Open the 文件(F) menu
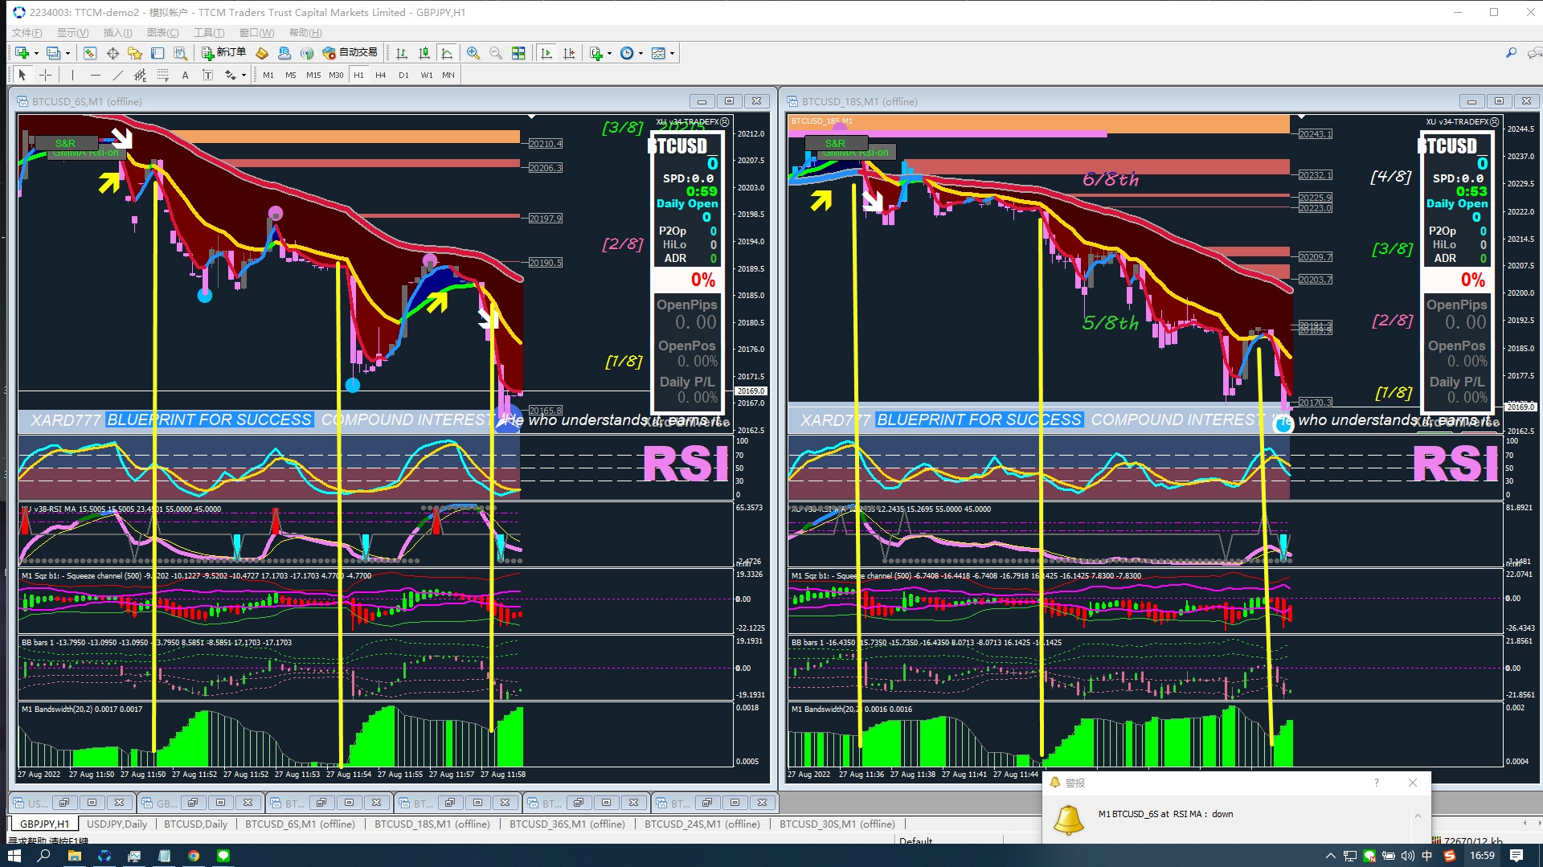 click(27, 32)
